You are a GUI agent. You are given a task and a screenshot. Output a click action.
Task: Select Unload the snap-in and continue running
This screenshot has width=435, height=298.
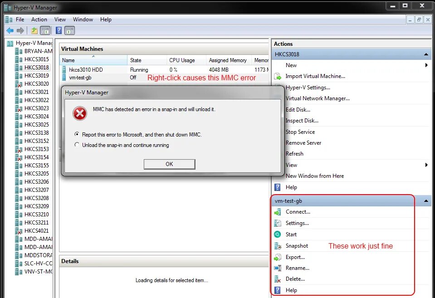77,145
